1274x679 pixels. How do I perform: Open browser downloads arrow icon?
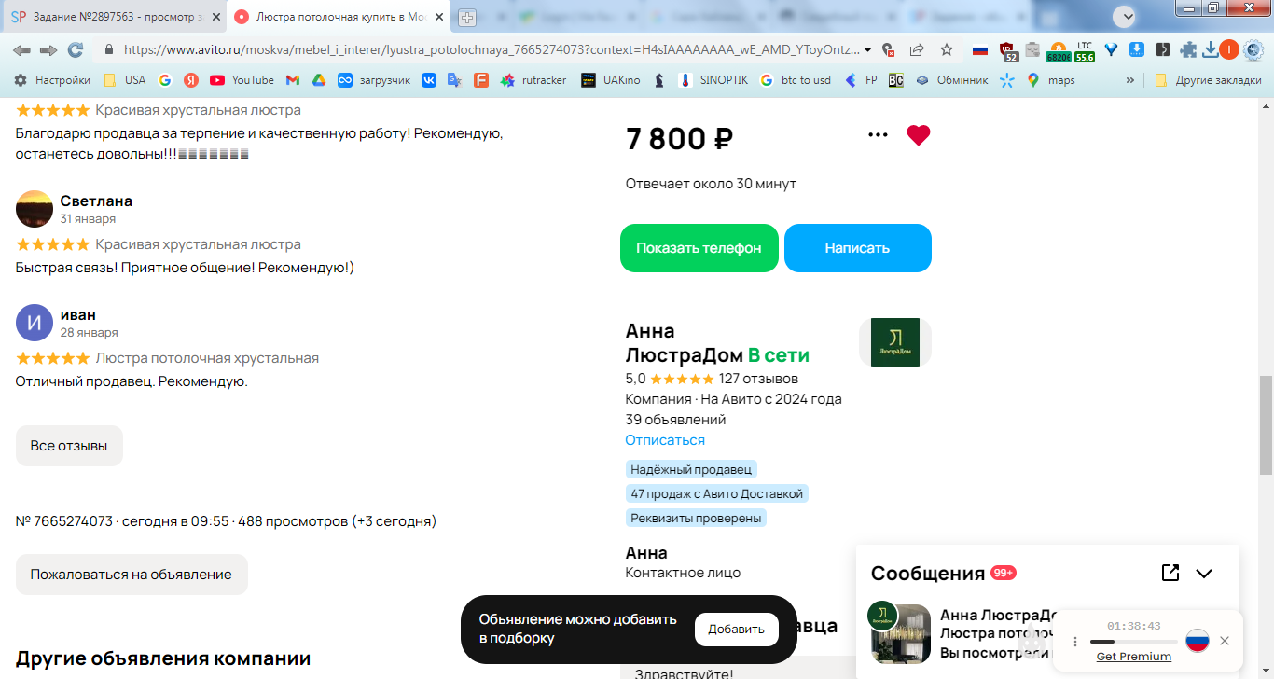pyautogui.click(x=1211, y=50)
